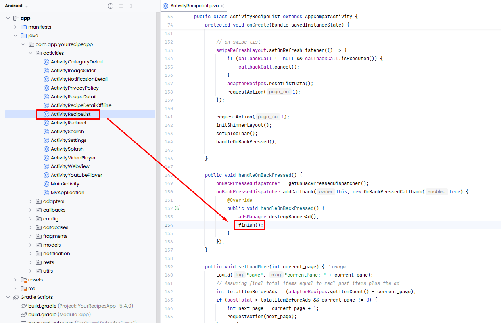Open MainActivity class
The image size is (501, 323).
(x=65, y=184)
